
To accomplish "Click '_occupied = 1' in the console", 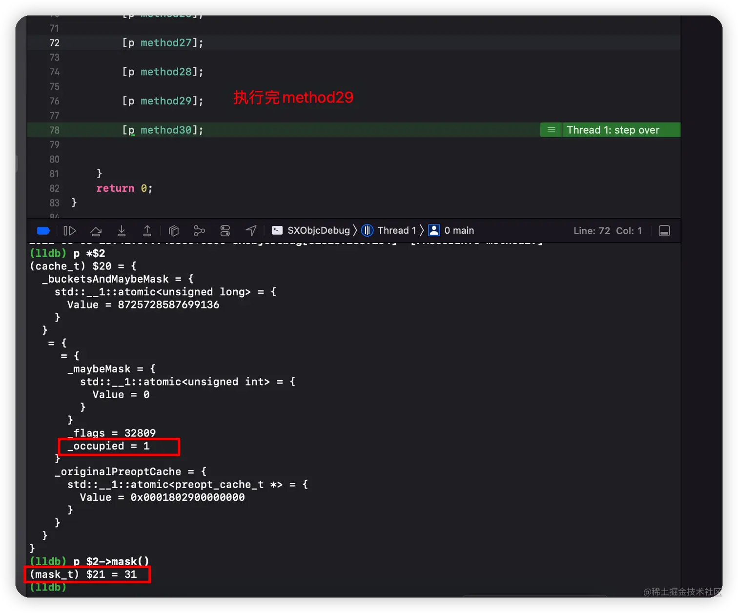I will point(108,446).
